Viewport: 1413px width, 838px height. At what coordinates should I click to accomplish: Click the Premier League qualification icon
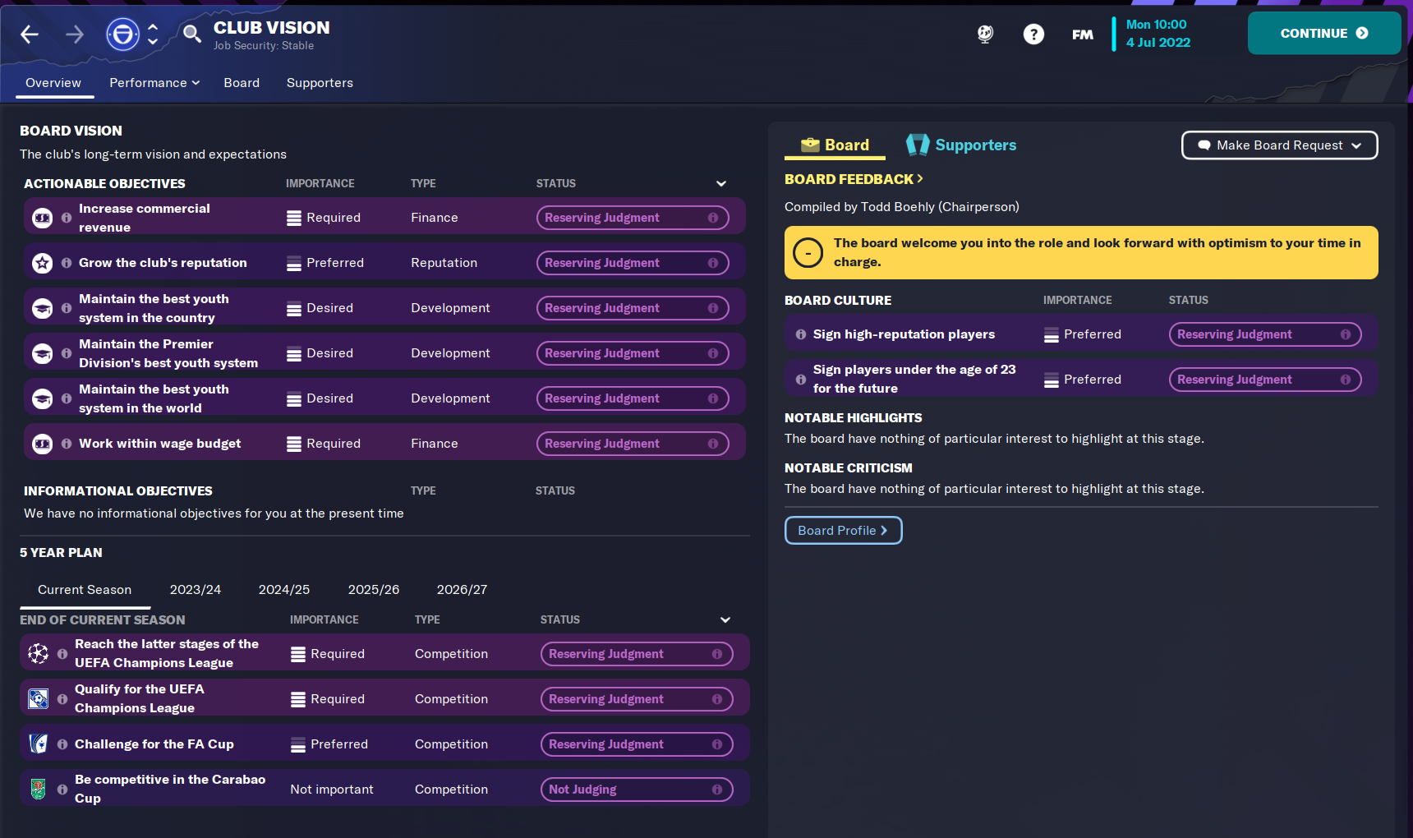pyautogui.click(x=38, y=699)
